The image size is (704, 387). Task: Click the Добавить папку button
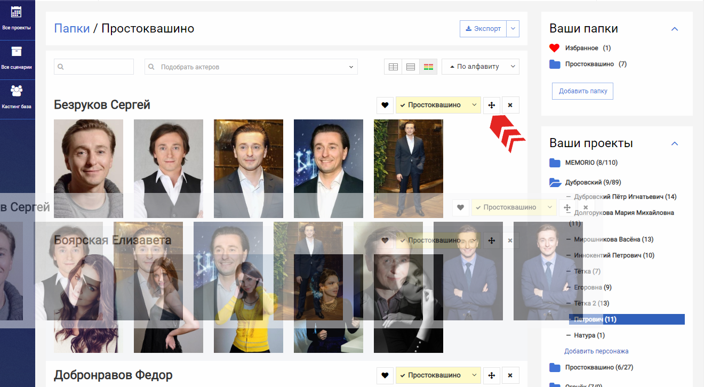(x=583, y=91)
